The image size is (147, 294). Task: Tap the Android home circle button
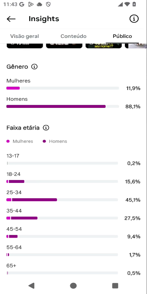click(x=73, y=285)
